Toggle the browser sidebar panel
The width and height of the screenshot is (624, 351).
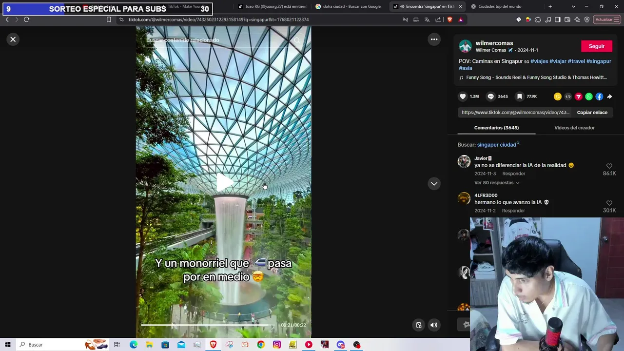click(558, 19)
